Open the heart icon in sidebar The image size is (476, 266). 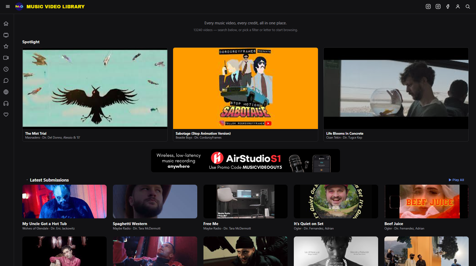tap(6, 114)
